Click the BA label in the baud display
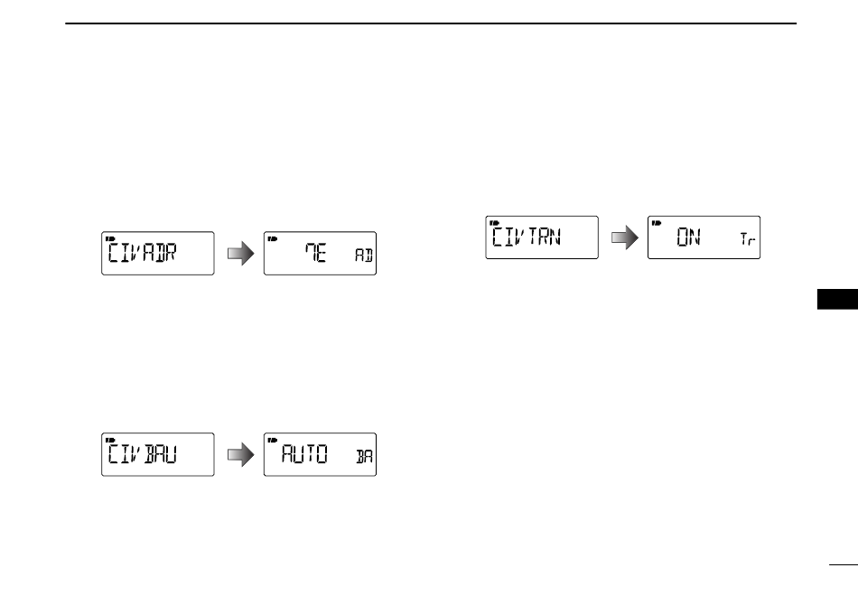This screenshot has width=858, height=605. pos(365,456)
